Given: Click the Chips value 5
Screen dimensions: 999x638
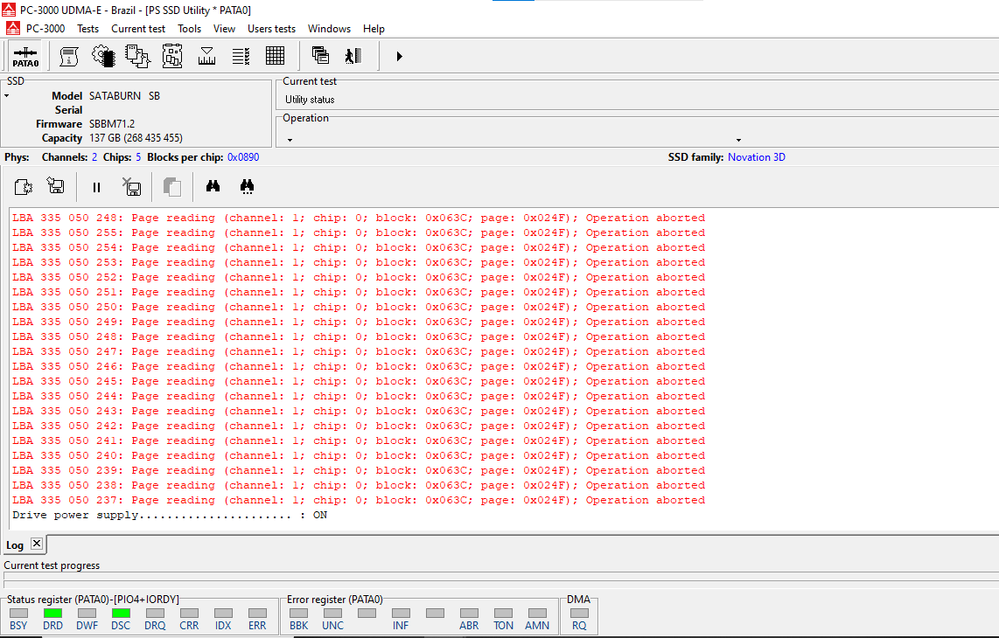Looking at the screenshot, I should pyautogui.click(x=138, y=157).
